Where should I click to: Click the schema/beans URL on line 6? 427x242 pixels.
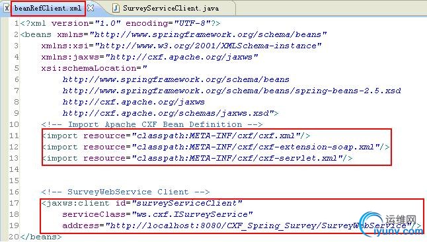point(176,79)
